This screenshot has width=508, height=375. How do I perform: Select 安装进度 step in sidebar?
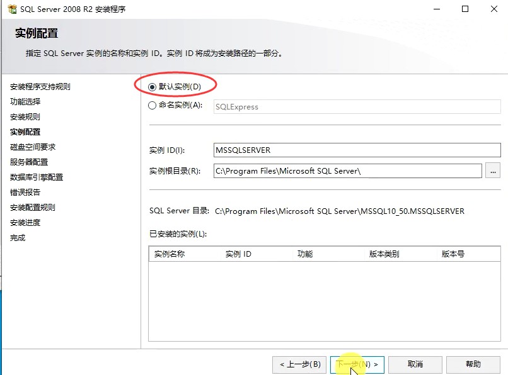(x=25, y=223)
